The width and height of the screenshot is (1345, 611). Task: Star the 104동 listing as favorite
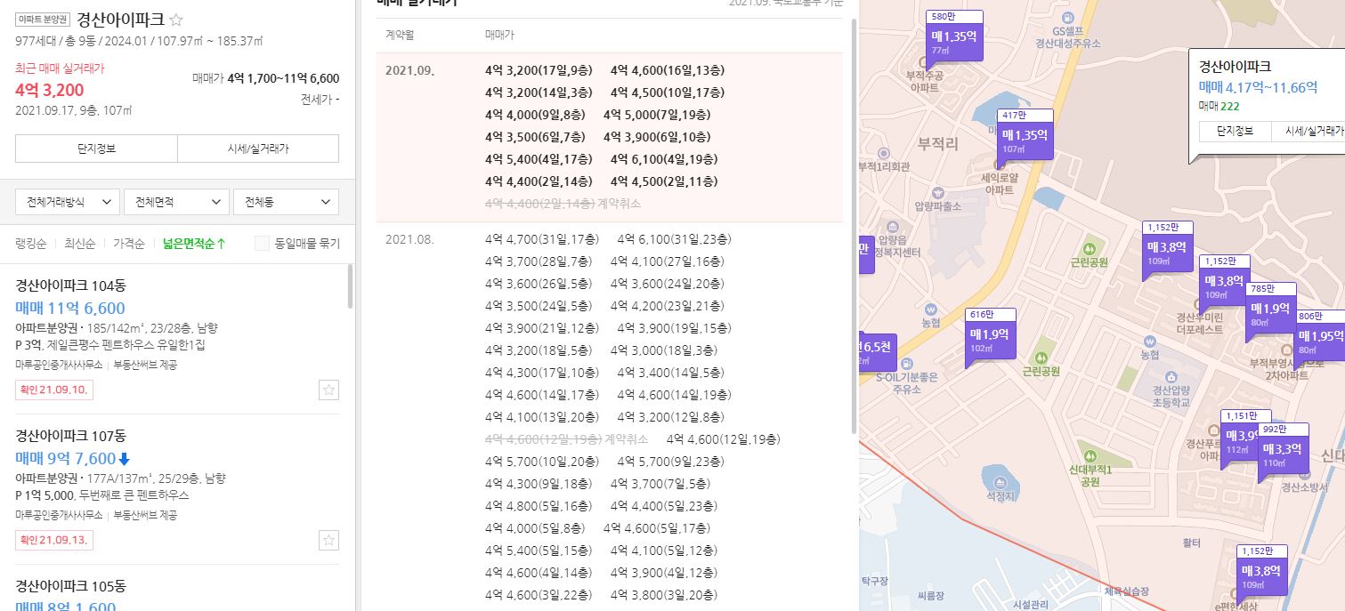click(328, 390)
